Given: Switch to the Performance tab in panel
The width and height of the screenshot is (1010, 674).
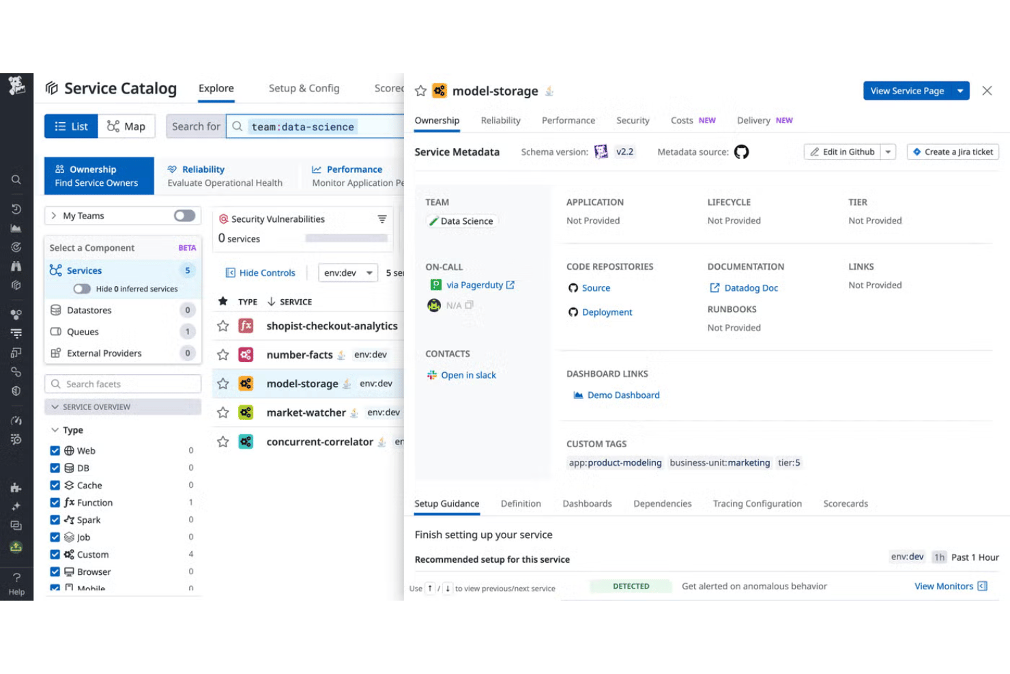Looking at the screenshot, I should tap(568, 120).
